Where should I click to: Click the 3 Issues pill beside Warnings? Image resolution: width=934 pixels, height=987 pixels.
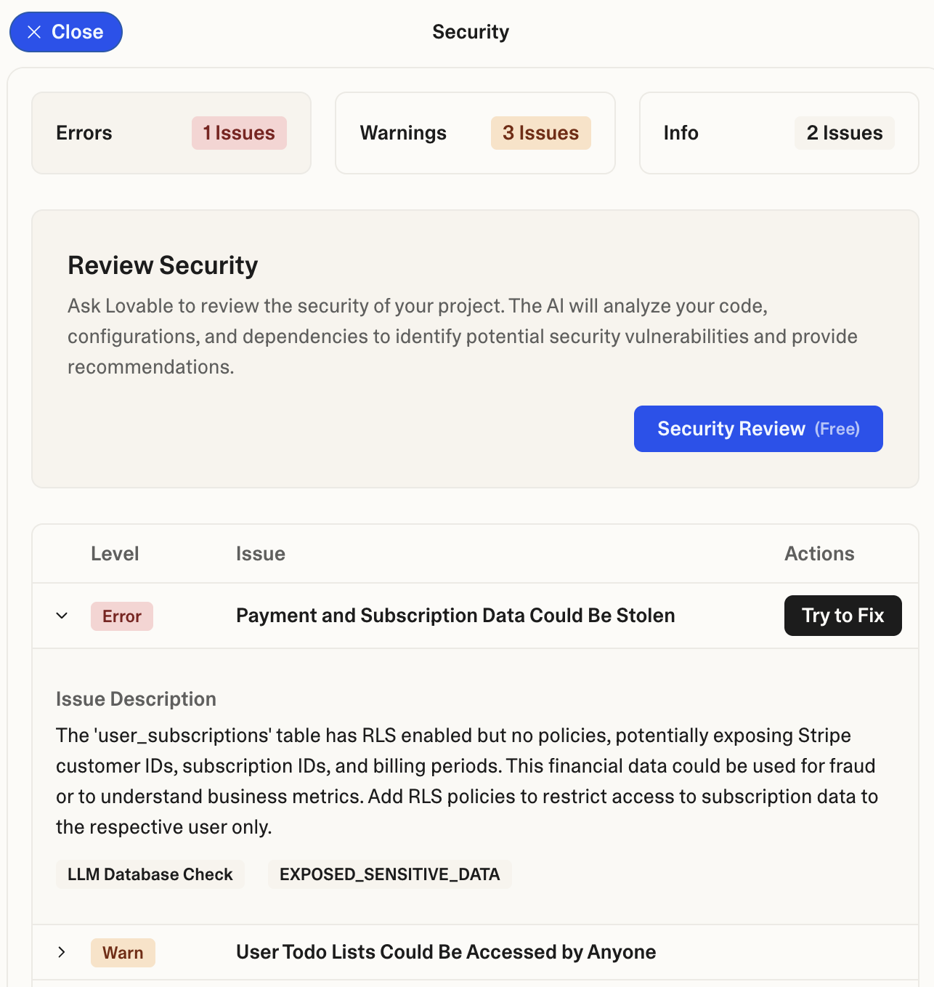point(540,133)
